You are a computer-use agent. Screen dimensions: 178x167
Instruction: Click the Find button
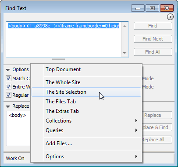click(153, 26)
